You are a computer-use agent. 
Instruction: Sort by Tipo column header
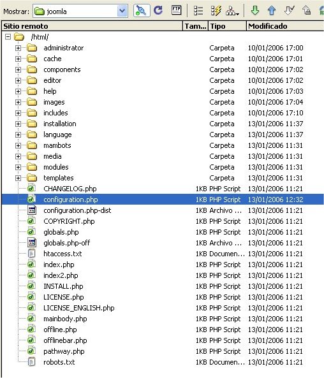[x=227, y=26]
